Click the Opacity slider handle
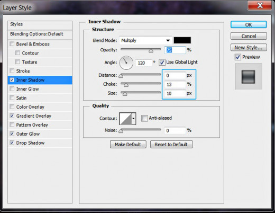Viewport: 275px width, 213px height. (151, 51)
